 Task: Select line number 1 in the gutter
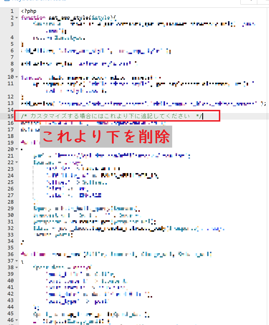12,11
